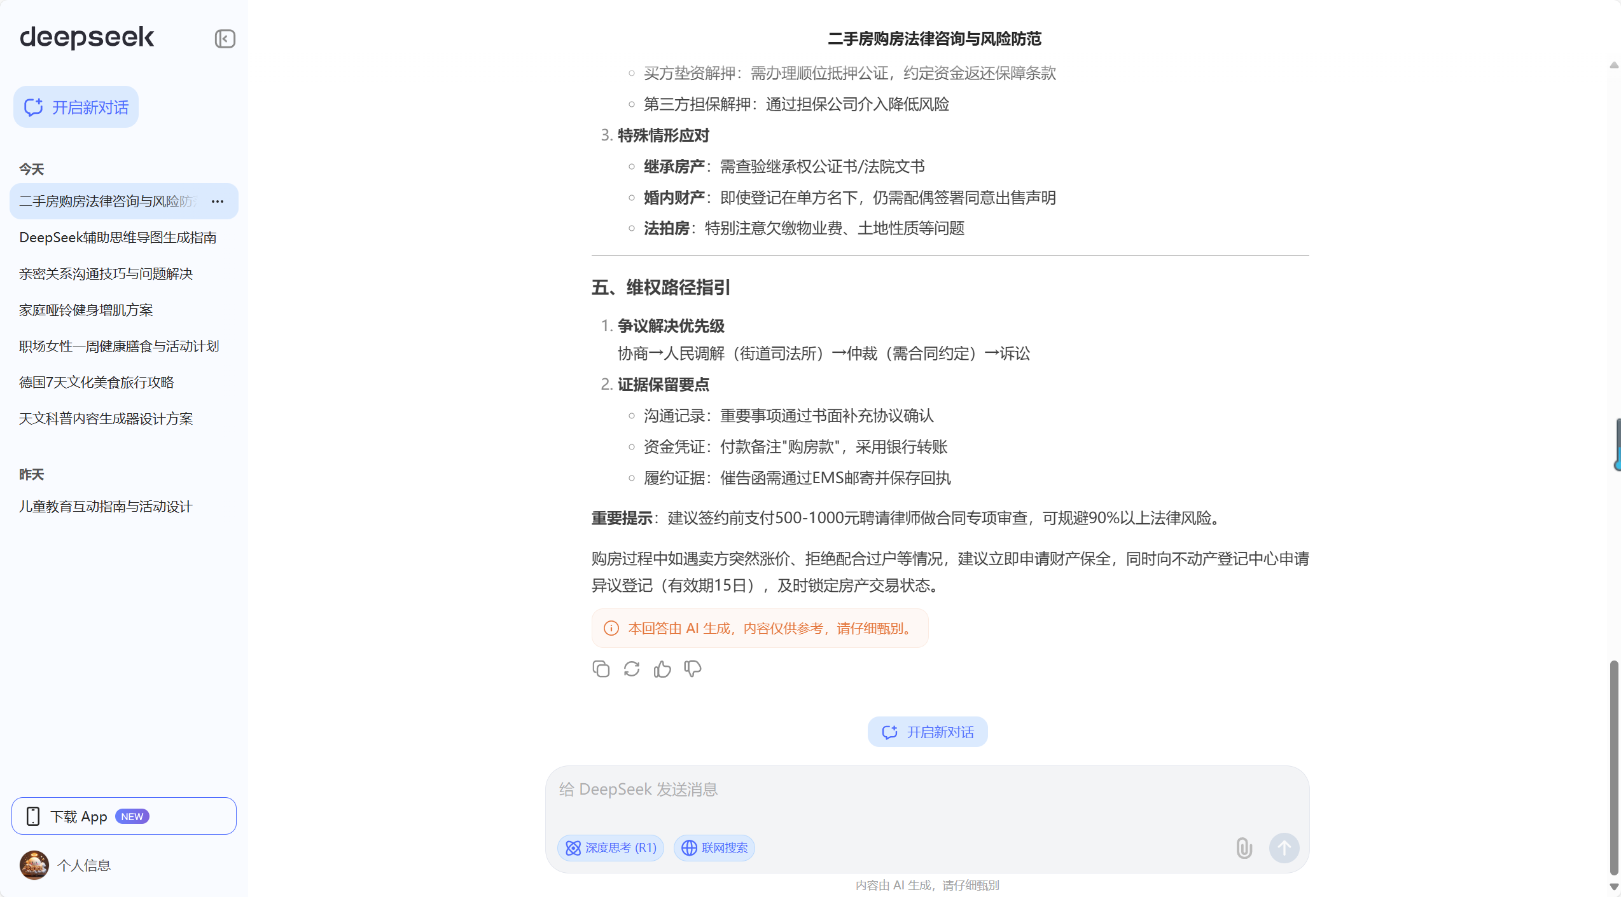Screen dimensions: 1621x897
Task: Open the DeepSeek辅助思维导图生成指南 conversation
Action: click(118, 238)
